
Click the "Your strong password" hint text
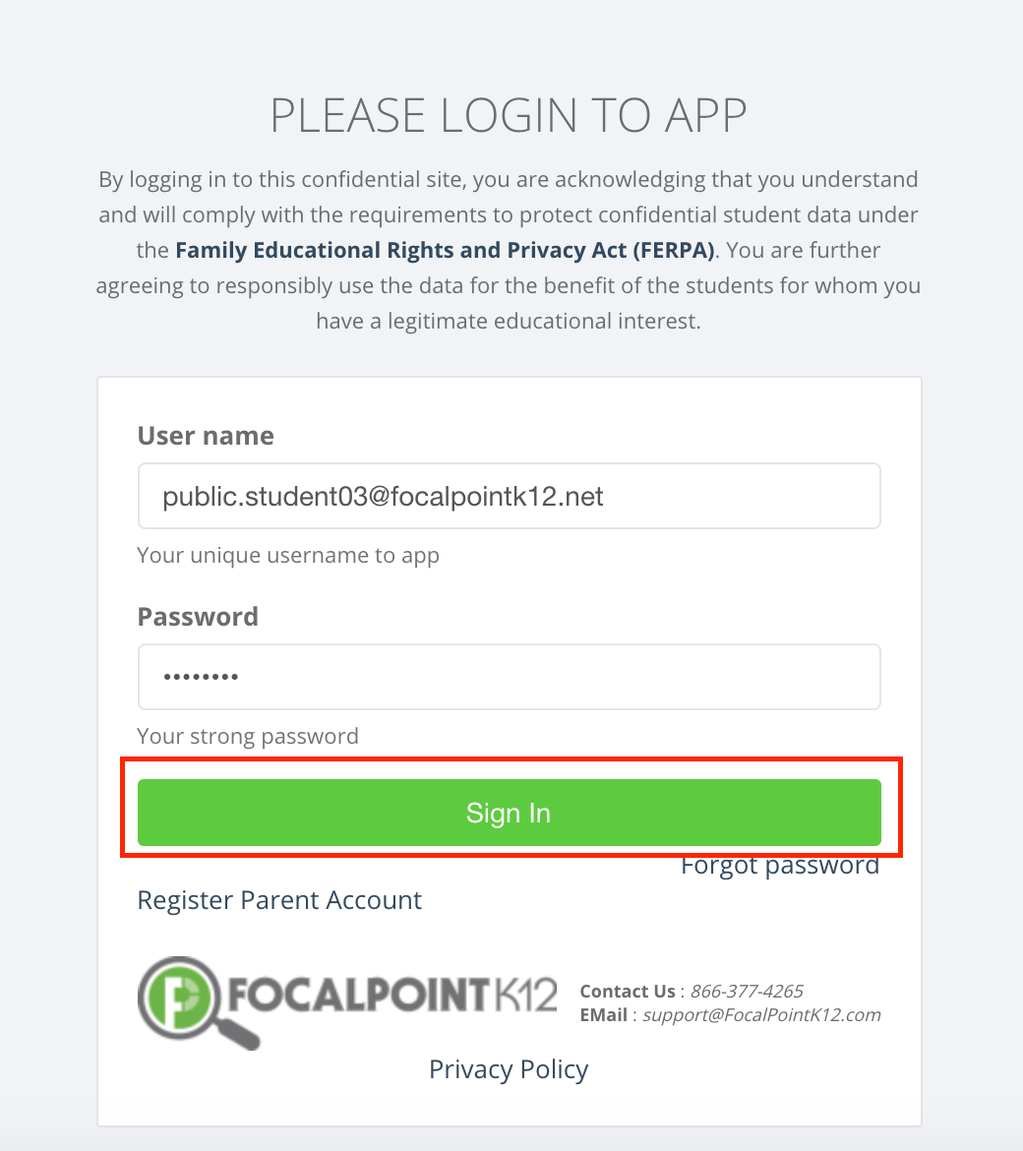[x=247, y=736]
